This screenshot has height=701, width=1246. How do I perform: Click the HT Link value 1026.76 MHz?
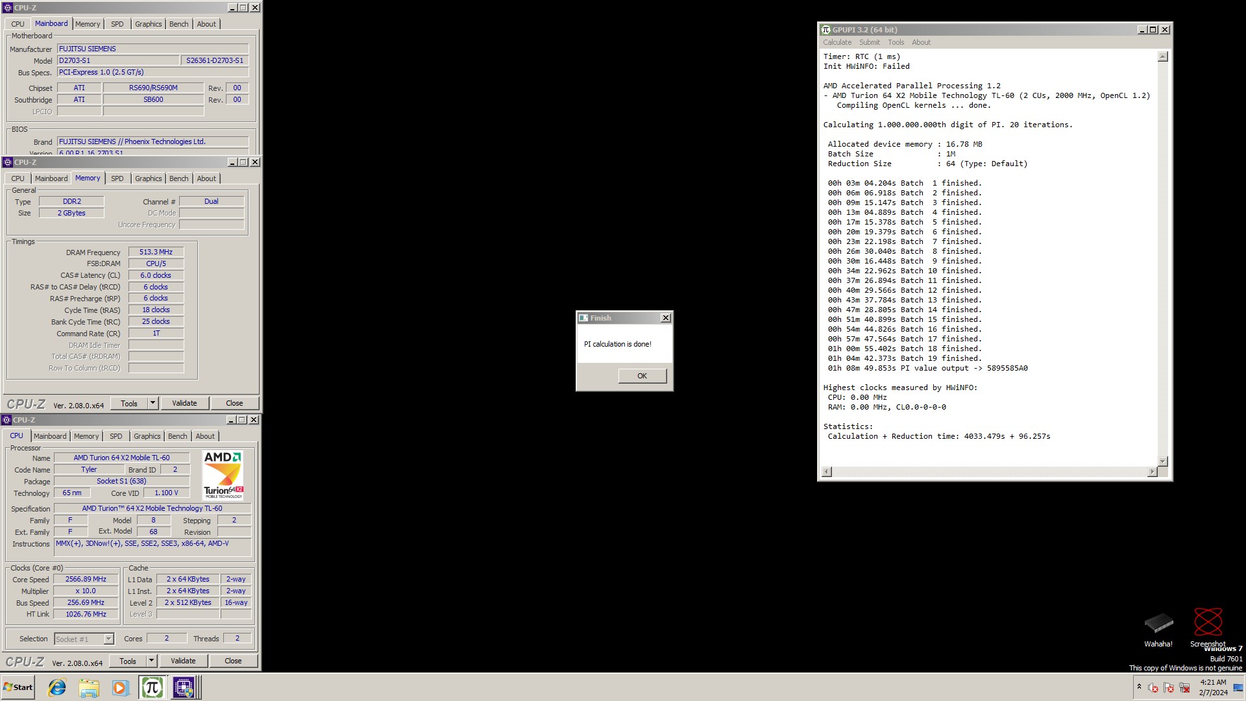pyautogui.click(x=86, y=614)
